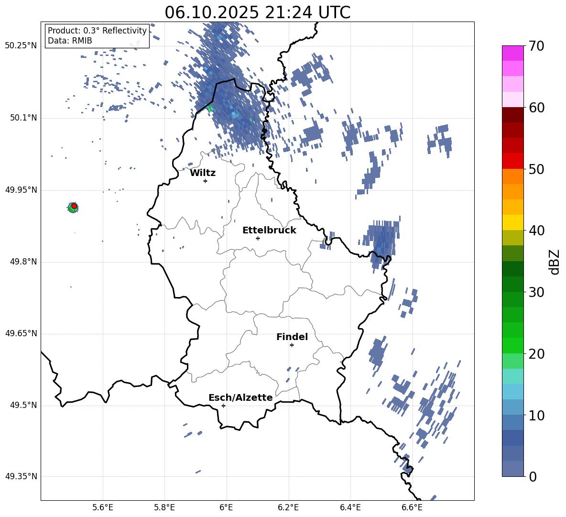This screenshot has height=517, width=566.
Task: Click the cross marker below Esch/Alzette
Action: pos(223,406)
